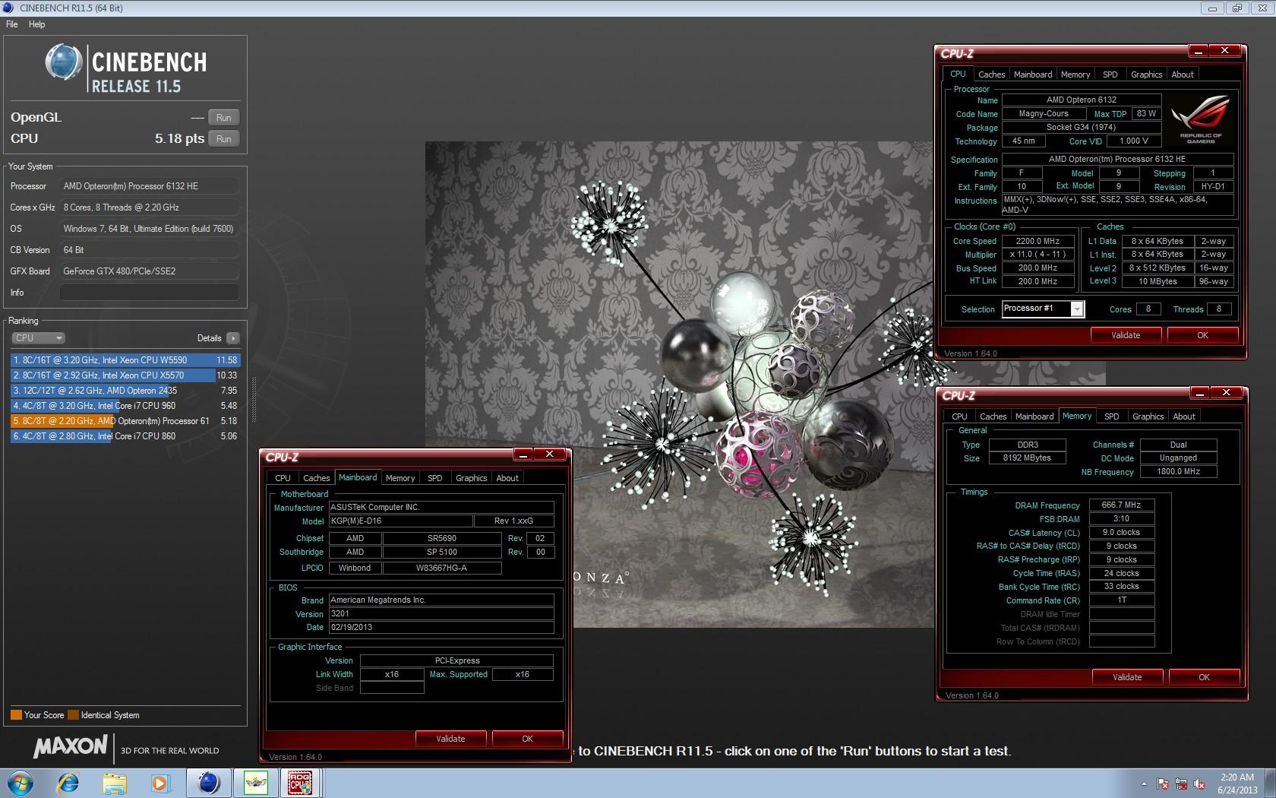Open About tab in CPU-Z Mainboard window

point(507,478)
